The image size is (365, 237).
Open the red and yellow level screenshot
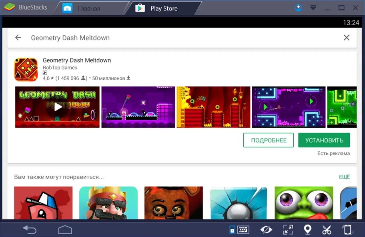[213, 107]
